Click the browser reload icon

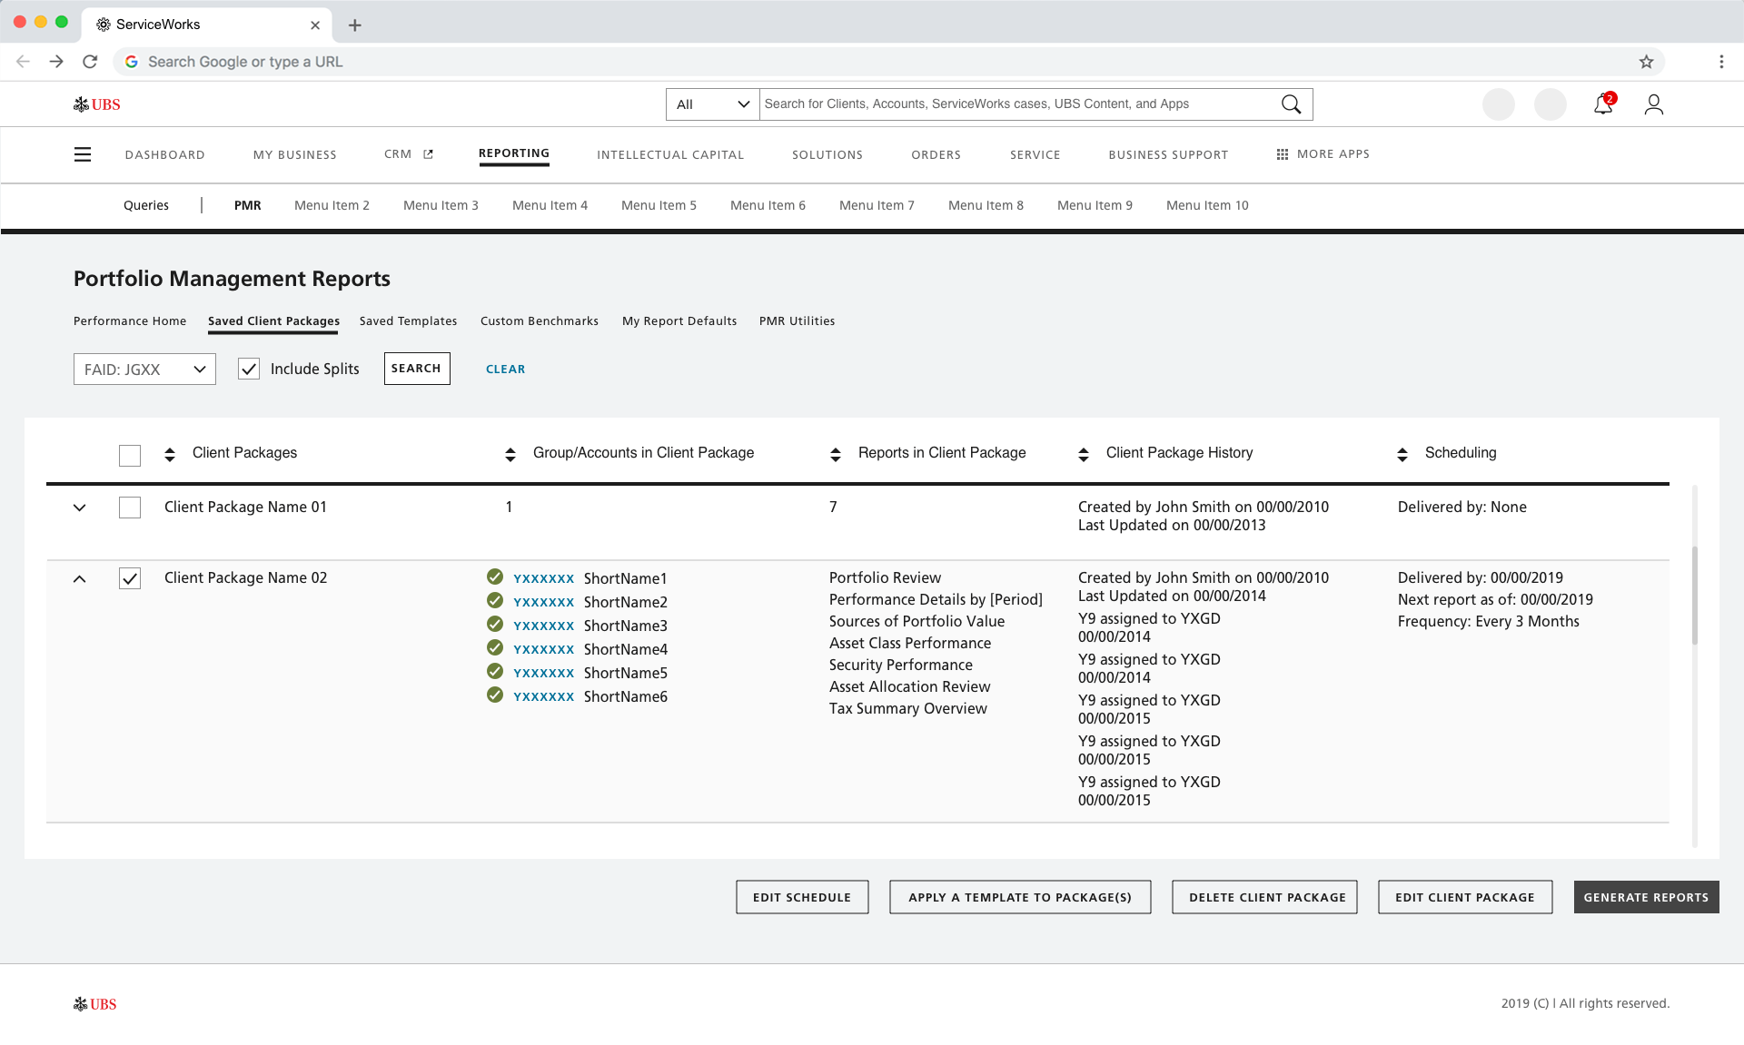tap(90, 62)
